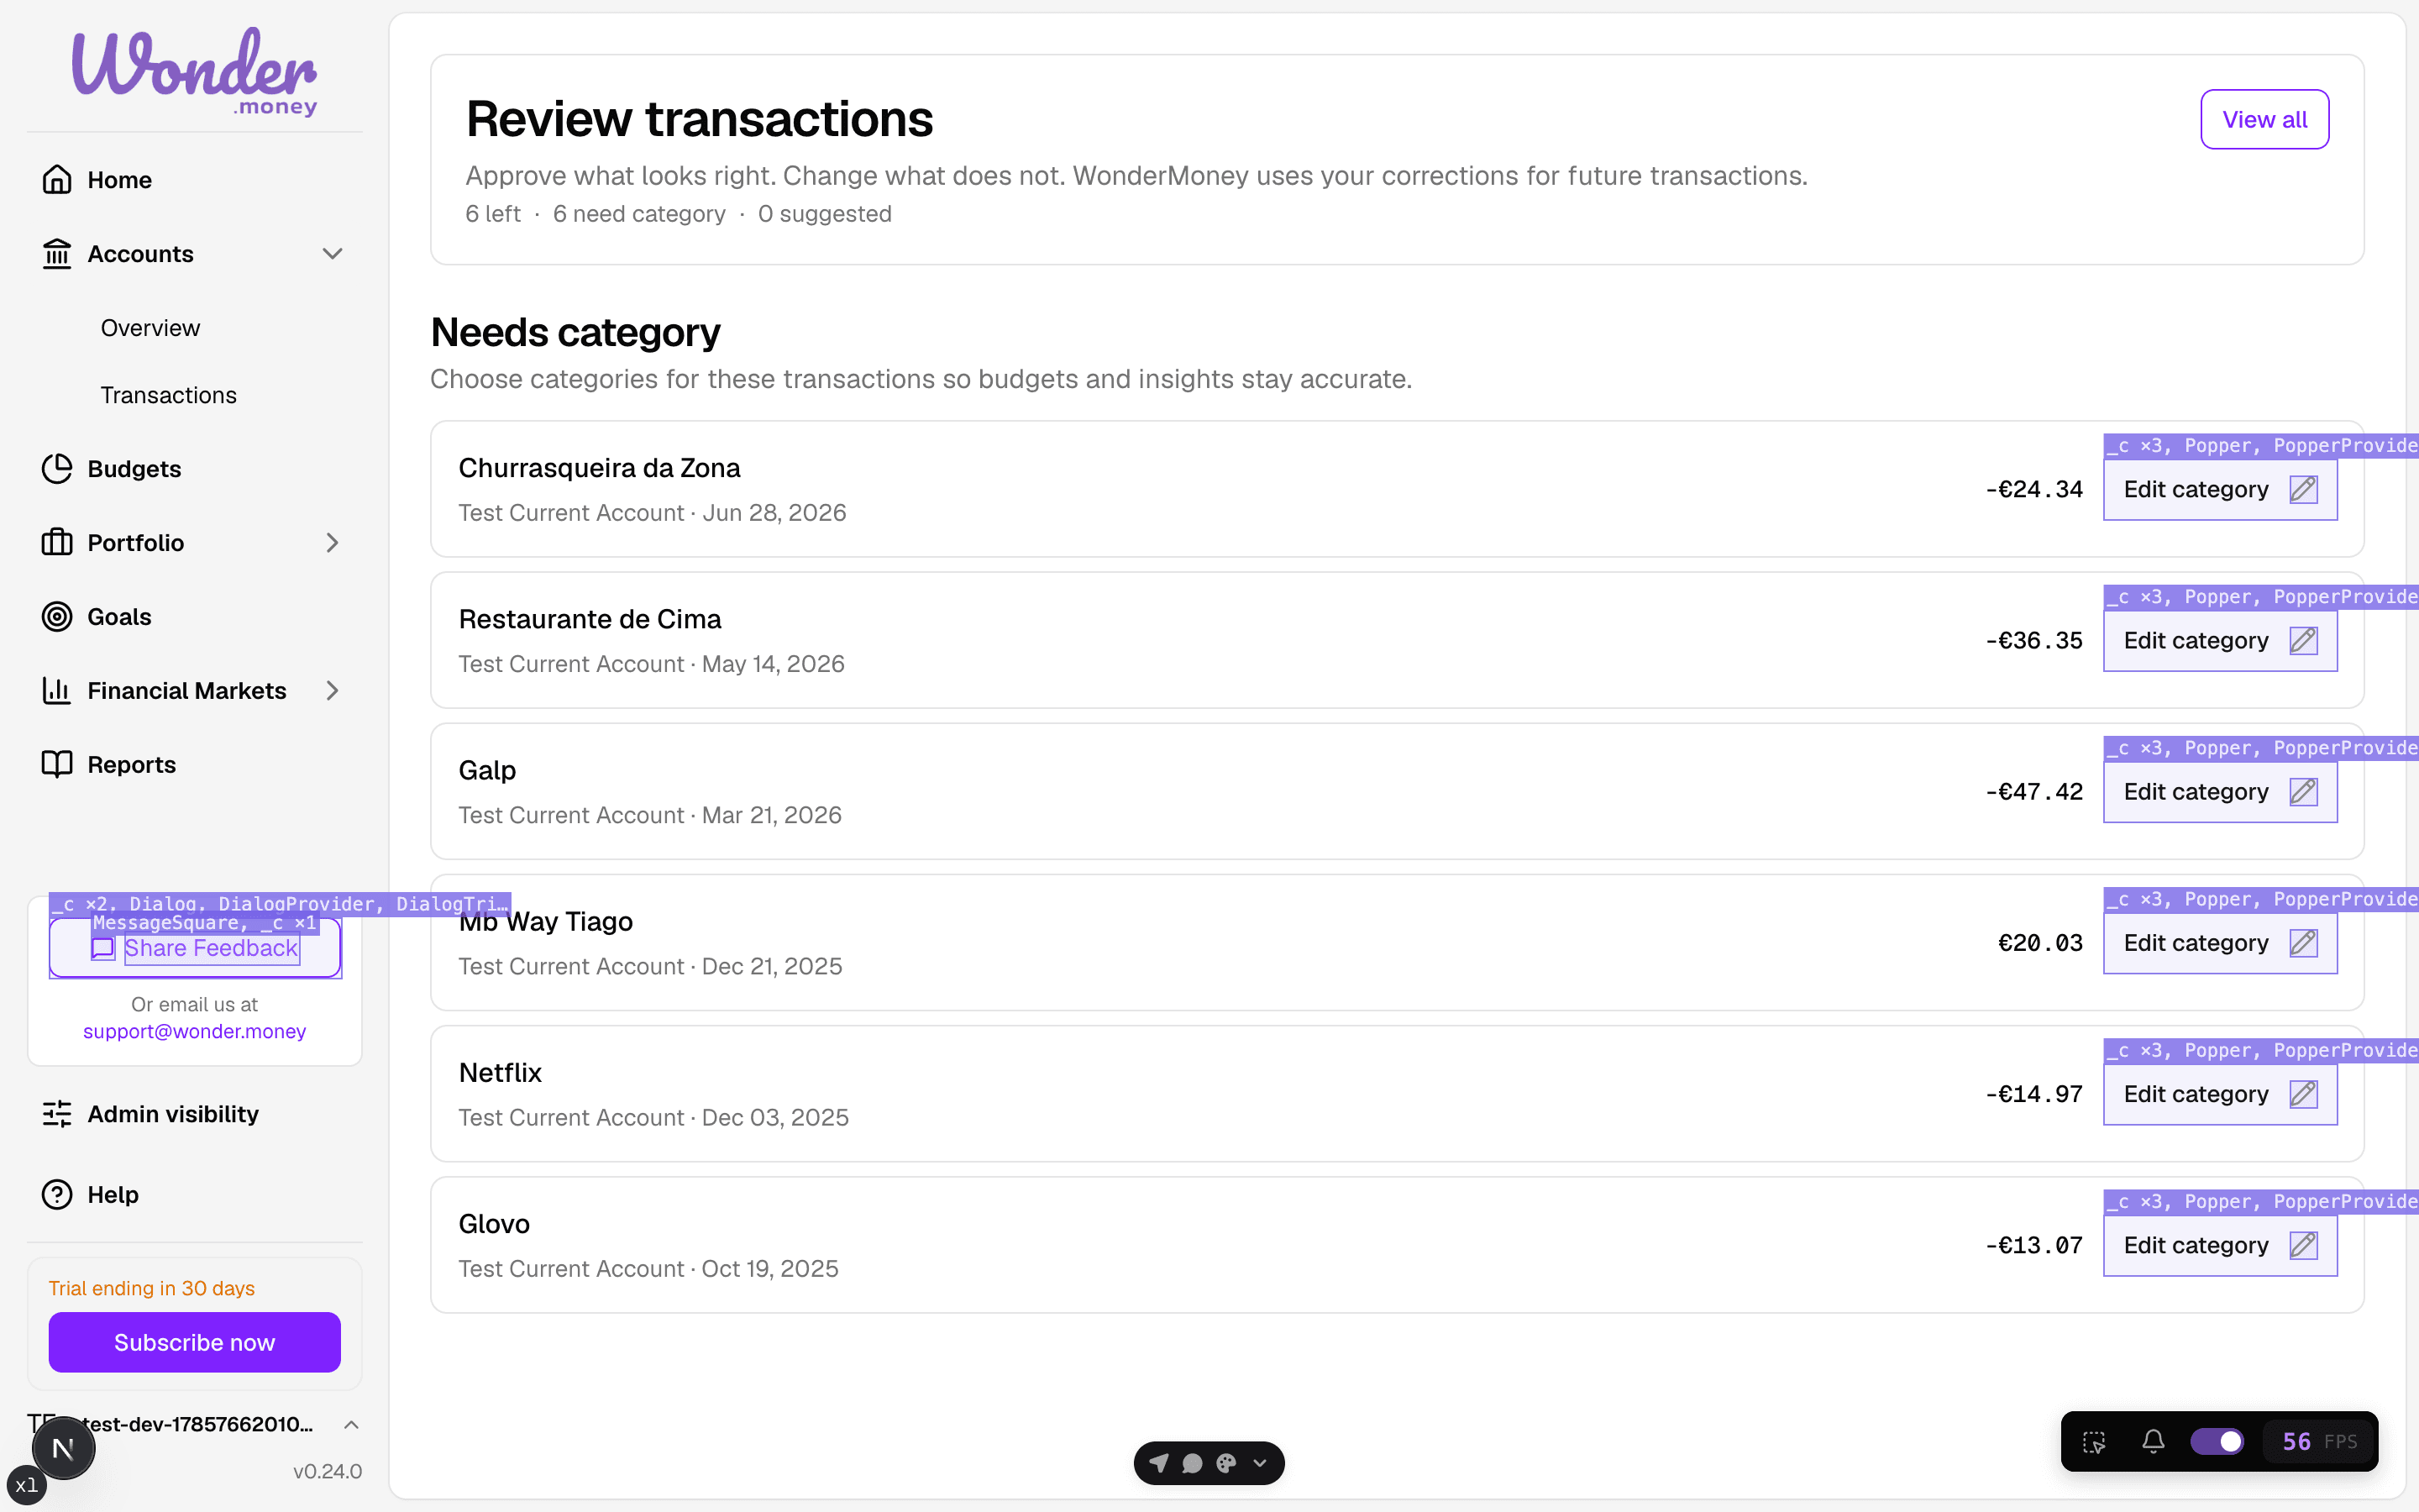Click the Admin visibility sliders icon
Viewport: 2419px width, 1512px height.
pos(57,1114)
